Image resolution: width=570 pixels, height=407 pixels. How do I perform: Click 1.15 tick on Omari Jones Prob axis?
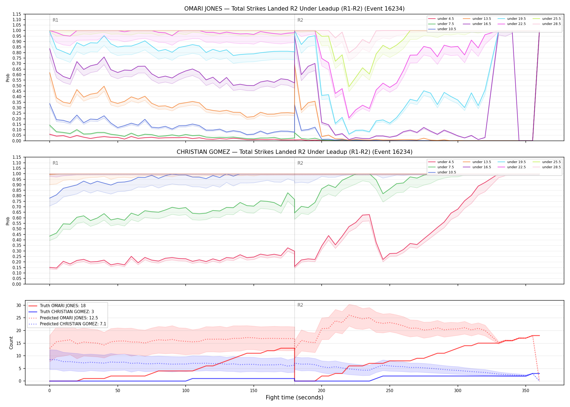click(x=17, y=14)
